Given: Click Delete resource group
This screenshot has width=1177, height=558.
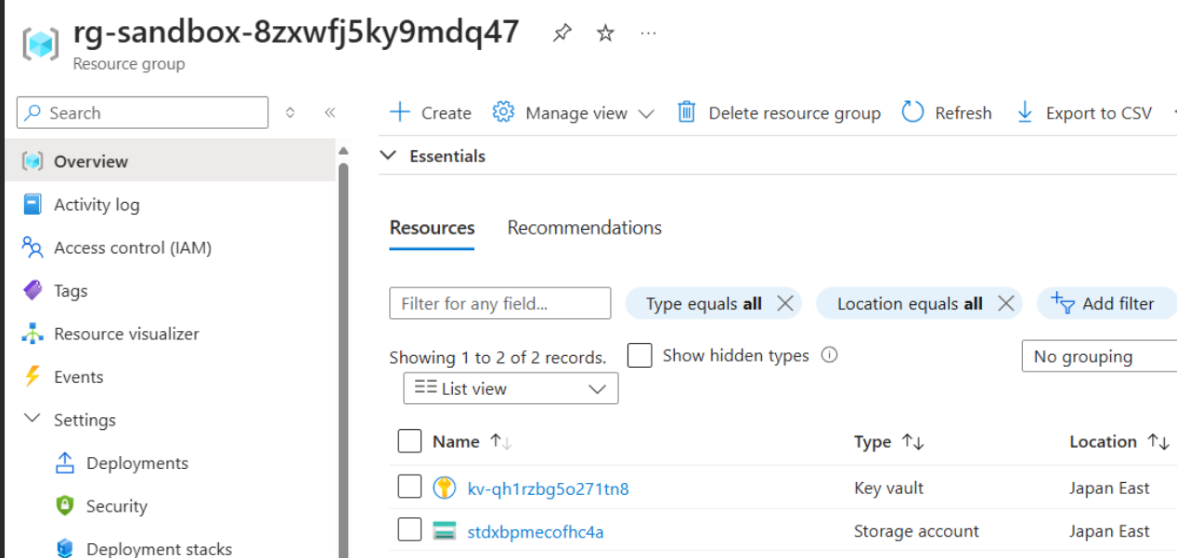Looking at the screenshot, I should point(779,113).
